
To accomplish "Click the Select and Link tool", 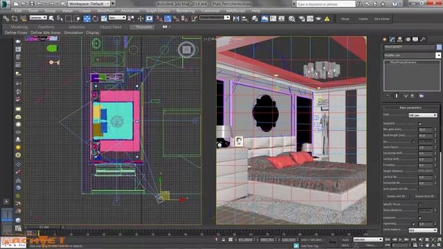I will click(6, 19).
